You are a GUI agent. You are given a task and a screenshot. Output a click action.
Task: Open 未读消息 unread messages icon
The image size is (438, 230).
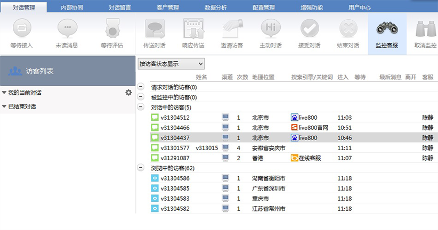point(67,28)
